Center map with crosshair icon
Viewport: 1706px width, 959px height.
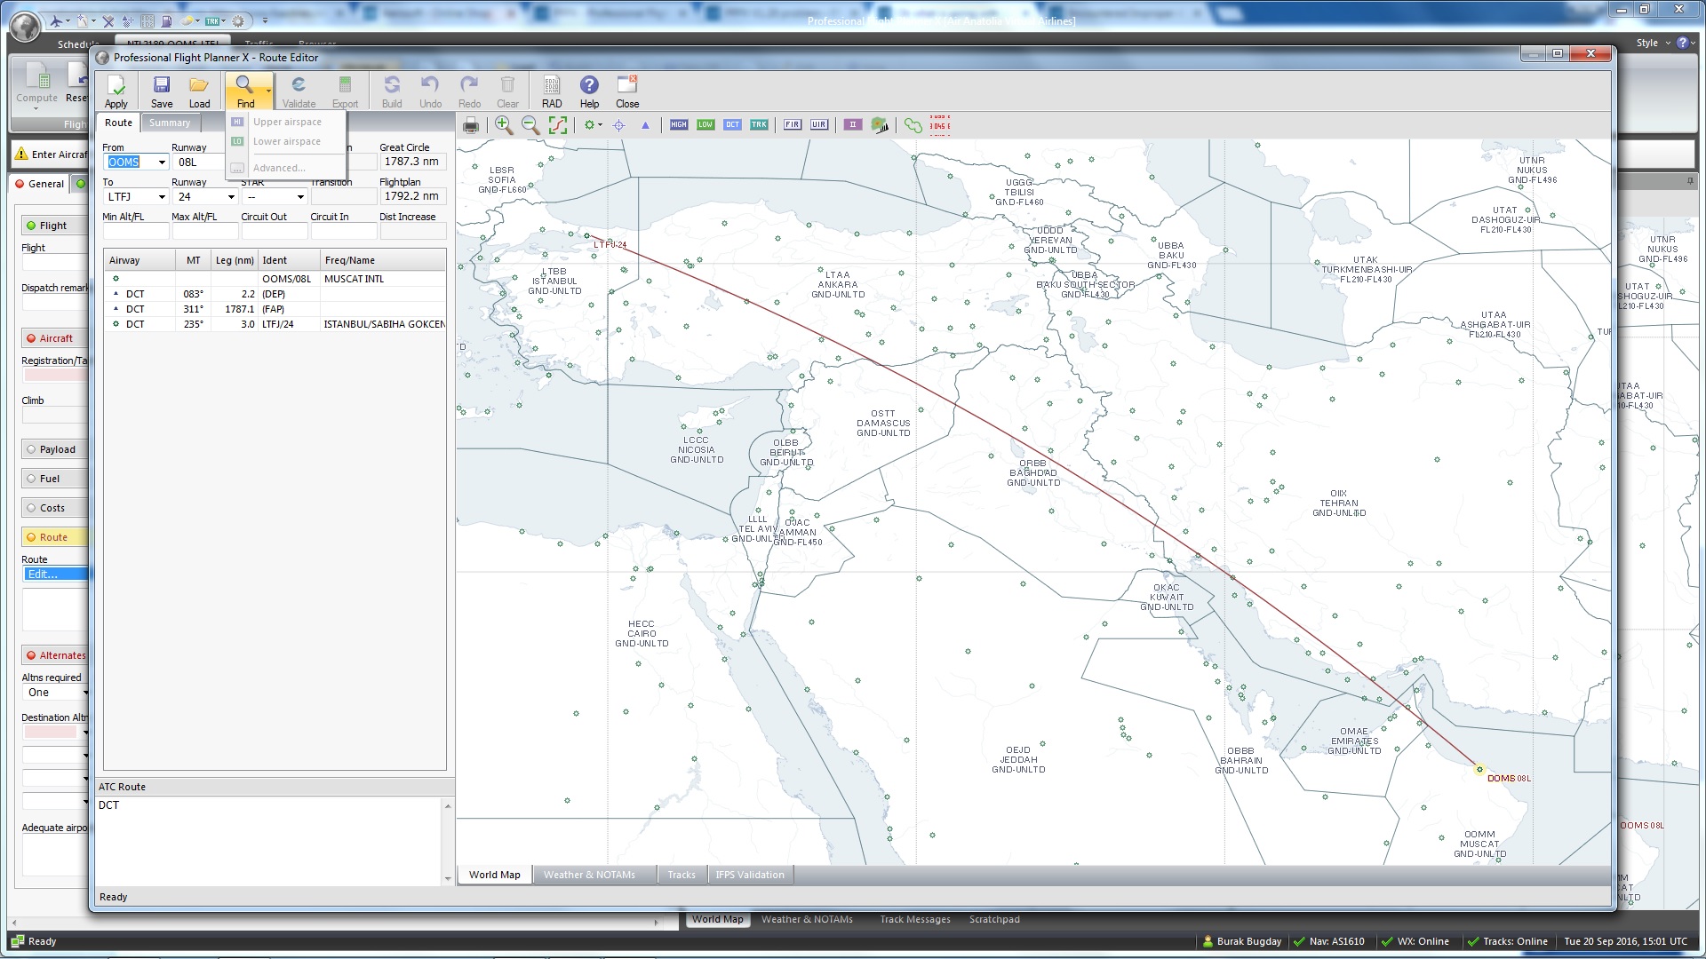[619, 125]
